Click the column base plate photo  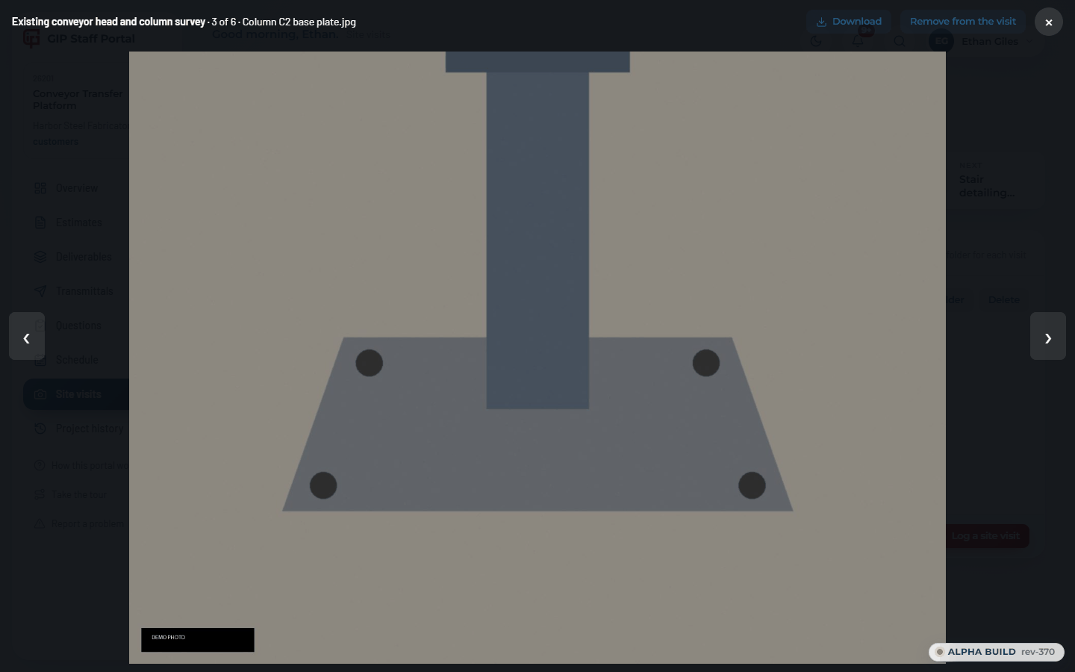tap(537, 358)
